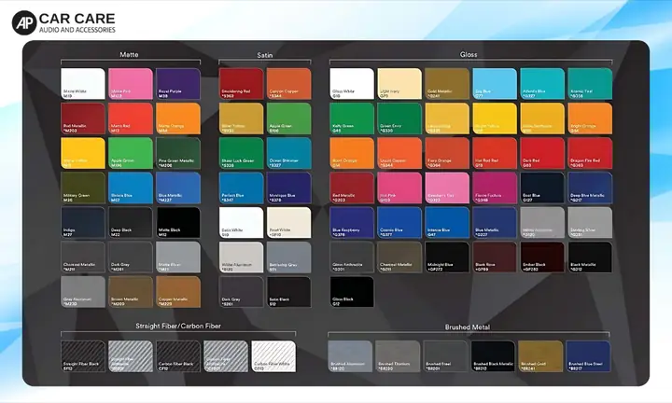Click the Gloss Kelly Green swatch
Screen dimensions: 672x403
click(351, 118)
